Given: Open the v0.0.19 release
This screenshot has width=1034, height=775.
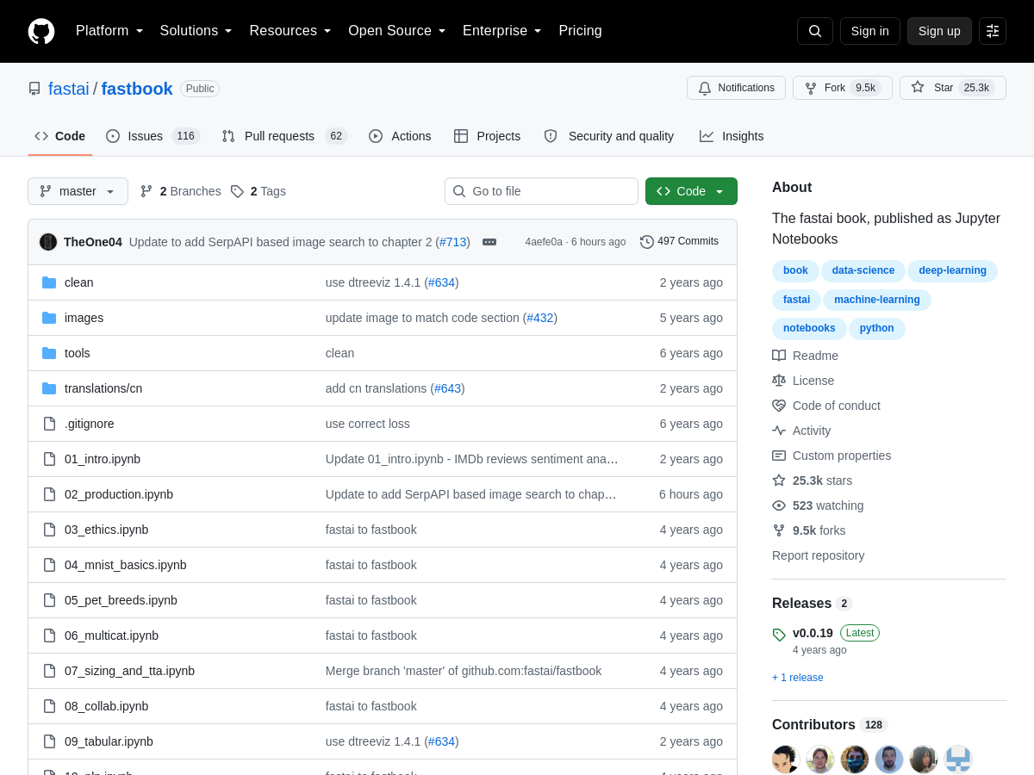Looking at the screenshot, I should (x=813, y=633).
